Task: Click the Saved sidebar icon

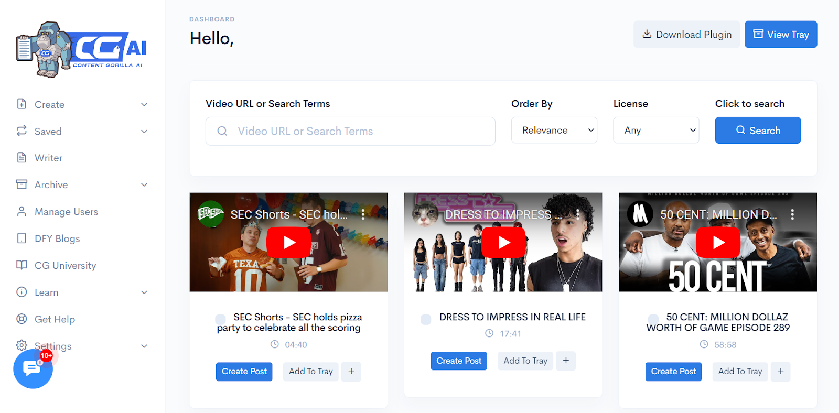Action: (21, 131)
